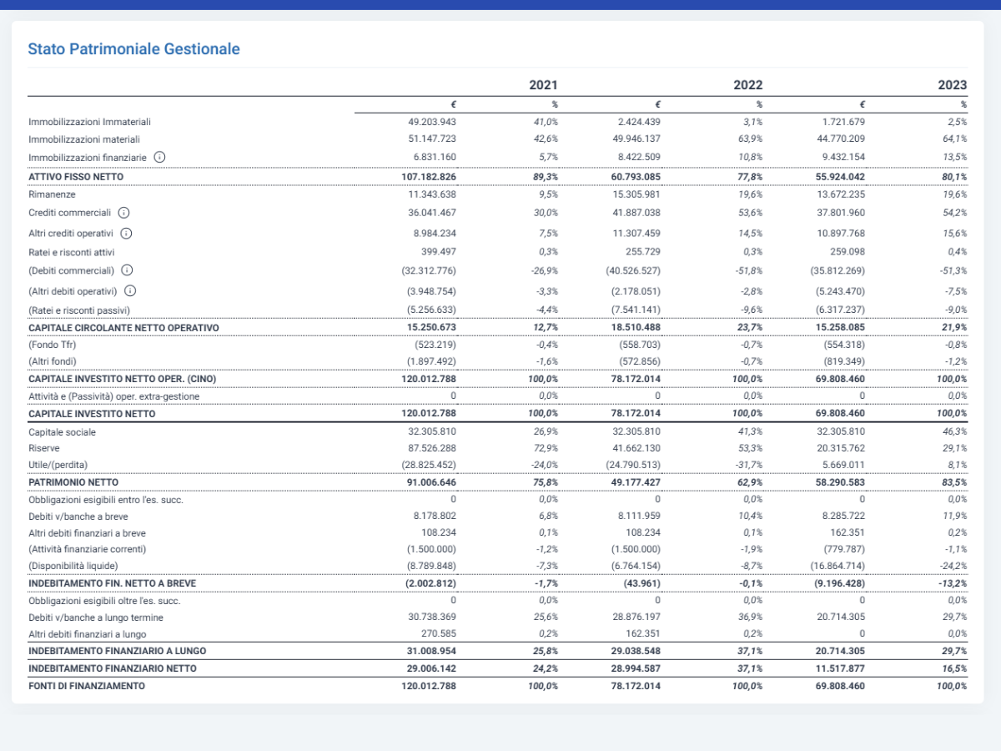Image resolution: width=1001 pixels, height=751 pixels.
Task: Click the Capitale sociale row label
Action: click(62, 432)
